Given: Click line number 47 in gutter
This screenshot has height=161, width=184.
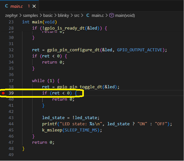Looking at the screenshot, I should (x=11, y=142).
